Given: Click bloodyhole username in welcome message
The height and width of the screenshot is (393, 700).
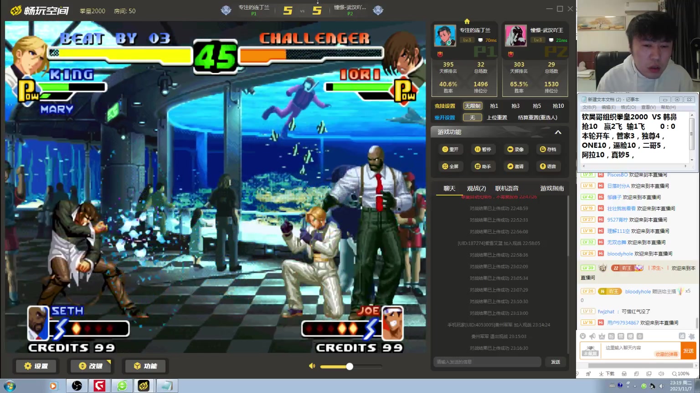Looking at the screenshot, I should coord(620,254).
